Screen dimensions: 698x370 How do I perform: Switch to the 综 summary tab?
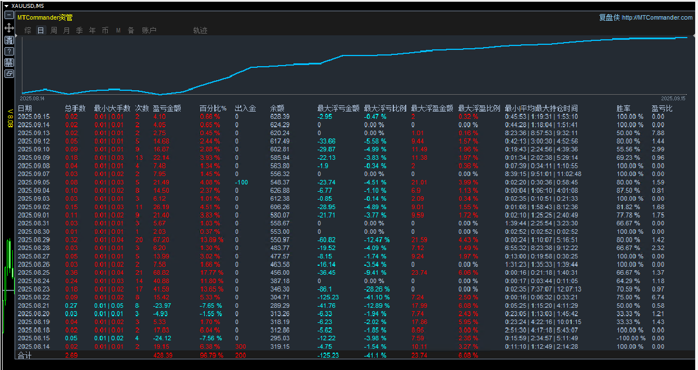(x=27, y=30)
